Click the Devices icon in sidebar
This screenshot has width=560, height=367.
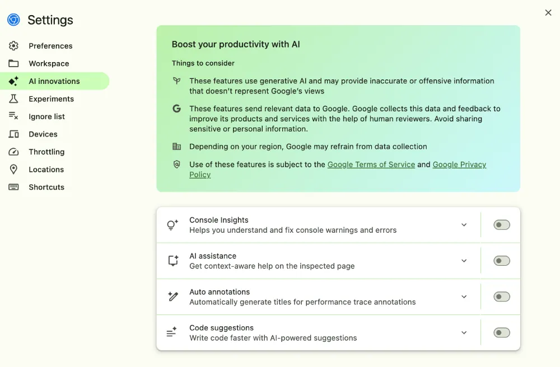13,134
